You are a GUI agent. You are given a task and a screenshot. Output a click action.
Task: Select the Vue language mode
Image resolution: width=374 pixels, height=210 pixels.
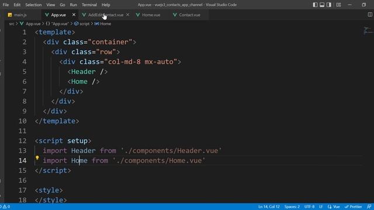coord(334,206)
